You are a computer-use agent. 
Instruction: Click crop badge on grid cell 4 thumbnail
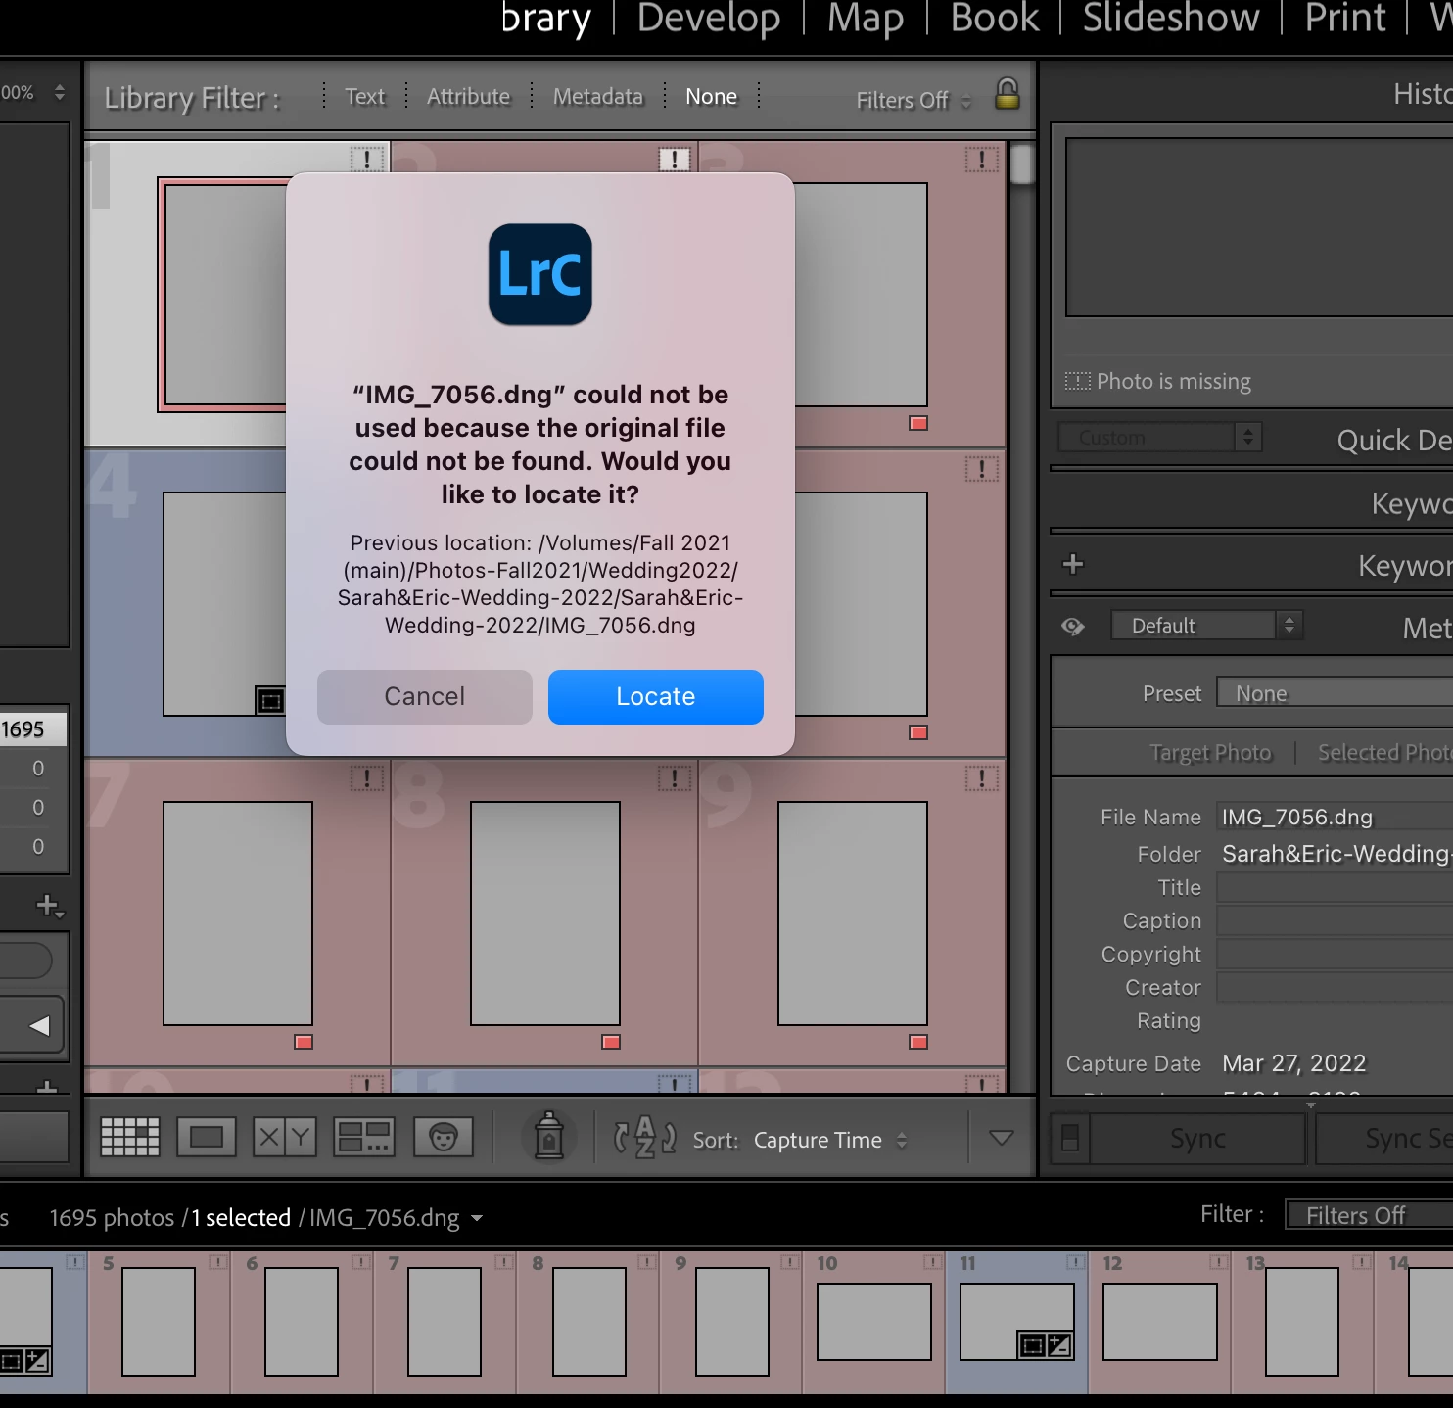[x=270, y=700]
